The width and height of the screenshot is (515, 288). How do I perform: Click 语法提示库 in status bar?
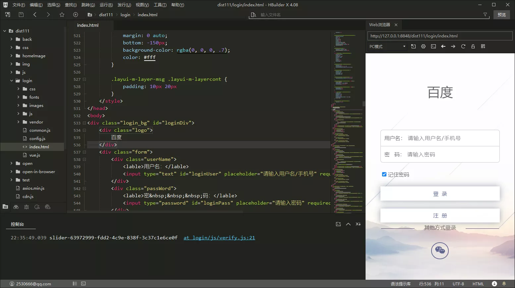[x=401, y=284]
